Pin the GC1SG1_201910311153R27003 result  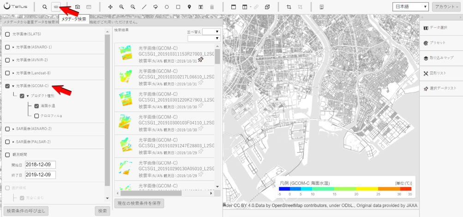tap(201, 60)
